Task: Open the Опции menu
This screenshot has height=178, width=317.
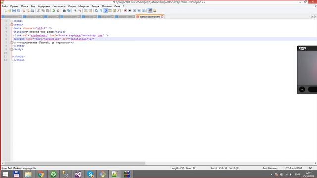Action: tap(72, 6)
